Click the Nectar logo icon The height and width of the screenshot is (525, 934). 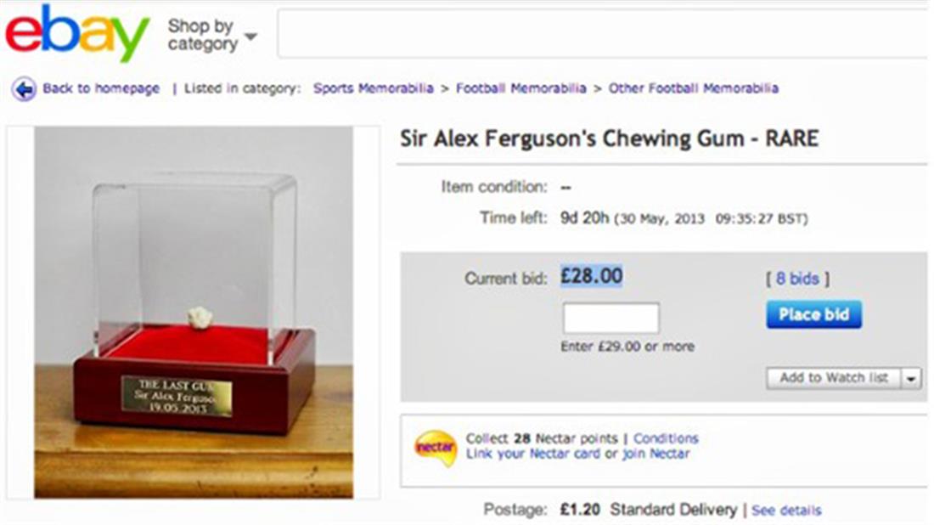435,448
